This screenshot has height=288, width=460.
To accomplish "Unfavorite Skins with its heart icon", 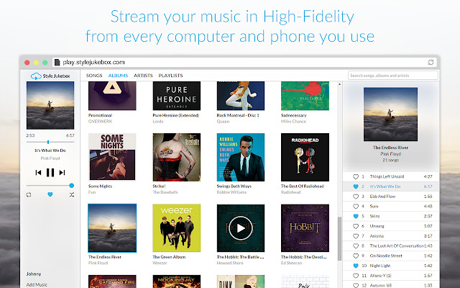I will tap(356, 216).
